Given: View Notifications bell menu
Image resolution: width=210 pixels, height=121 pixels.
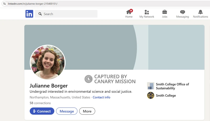Looking at the screenshot, I should [x=200, y=14].
